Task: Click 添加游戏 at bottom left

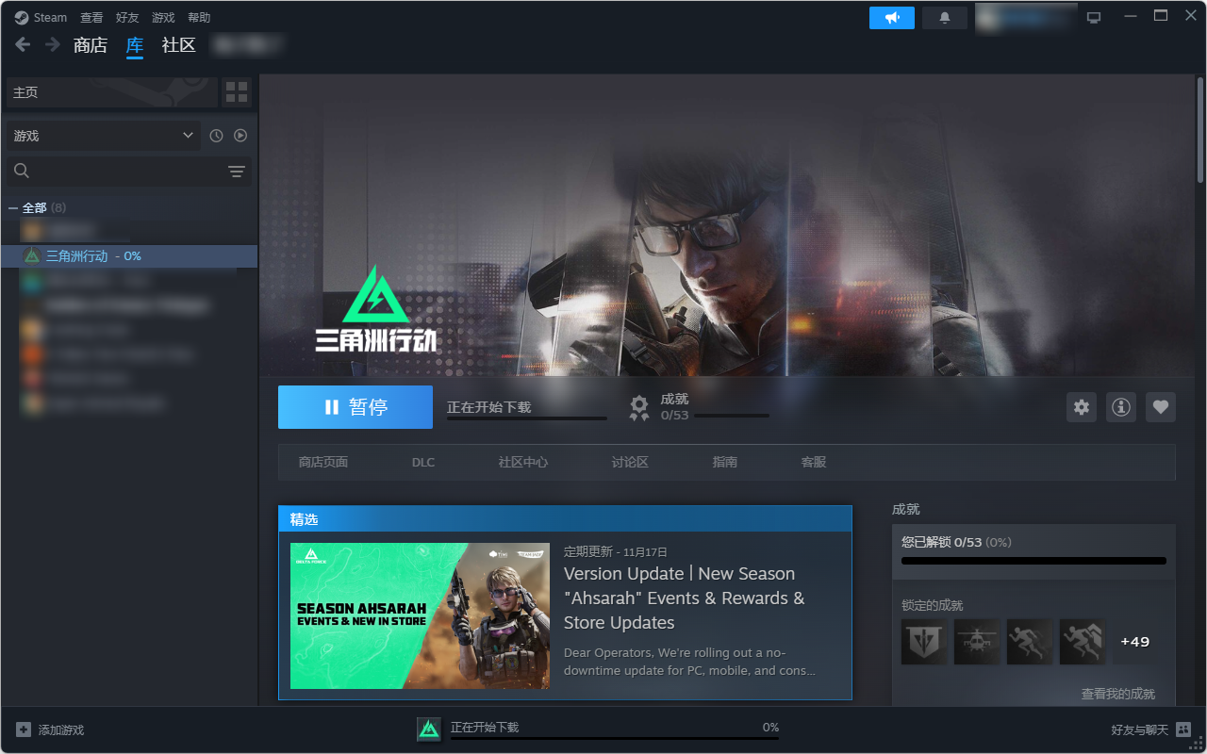Action: (x=51, y=730)
